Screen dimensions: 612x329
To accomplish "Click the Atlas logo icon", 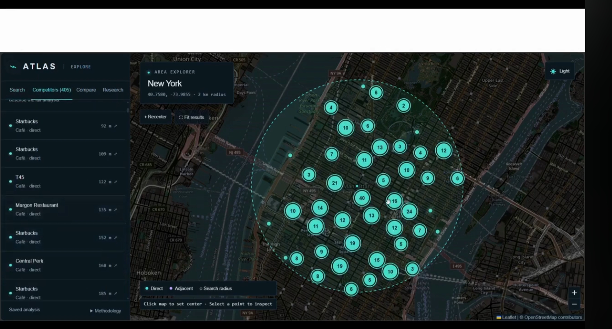I will (x=13, y=67).
